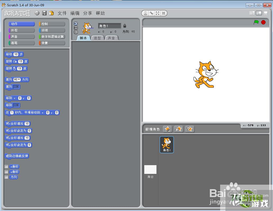
Task: Toggle the y坐标 reporter checkbox
Action: pyautogui.click(x=6, y=172)
